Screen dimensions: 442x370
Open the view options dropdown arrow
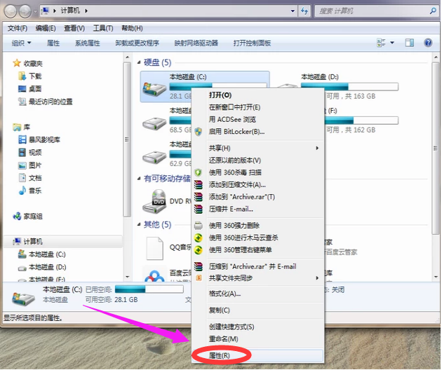tap(391, 43)
